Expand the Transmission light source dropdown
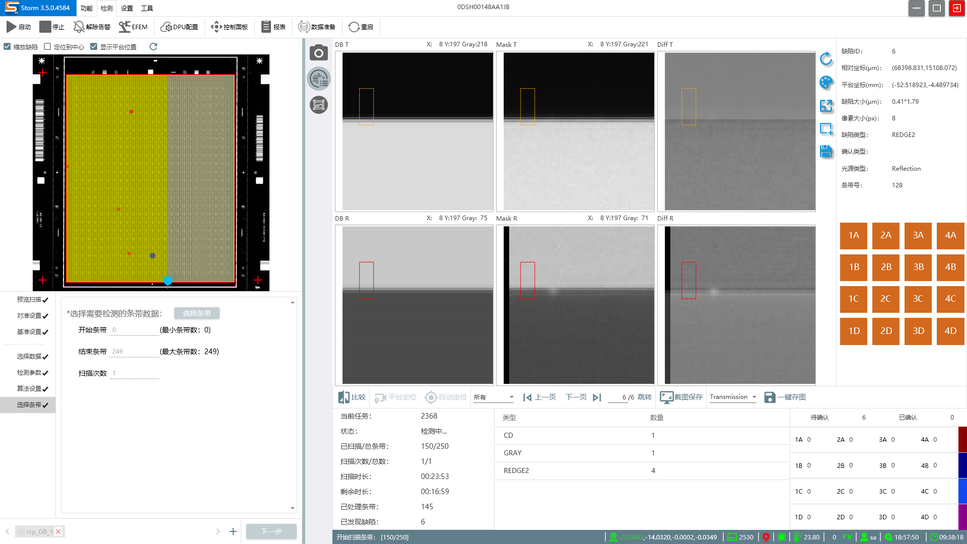This screenshot has height=544, width=967. tap(733, 397)
